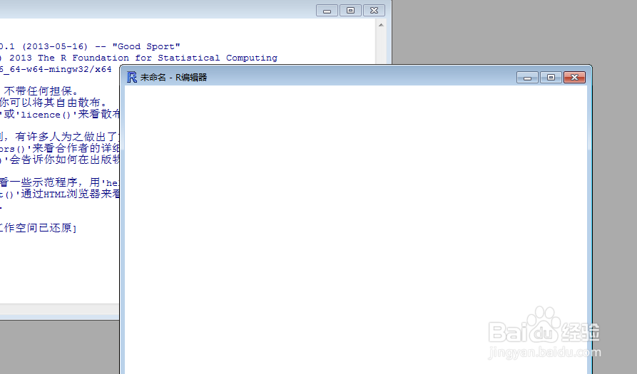
Task: Click the 不带任何担保 line in console
Action: [x=41, y=91]
